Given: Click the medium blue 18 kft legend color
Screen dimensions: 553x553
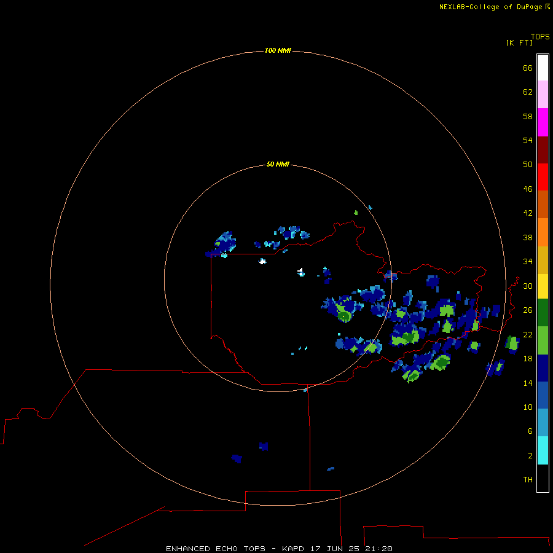Looking at the screenshot, I should 543,395.
